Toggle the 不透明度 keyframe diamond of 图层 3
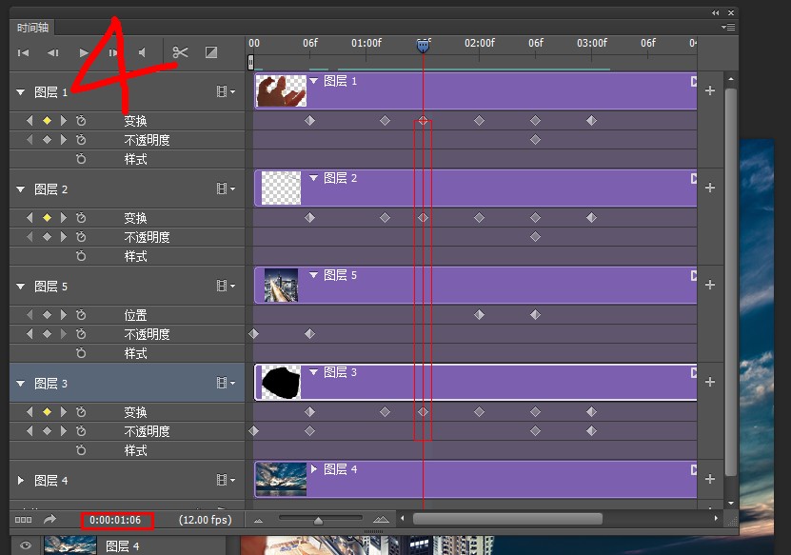The height and width of the screenshot is (555, 791). tap(47, 431)
